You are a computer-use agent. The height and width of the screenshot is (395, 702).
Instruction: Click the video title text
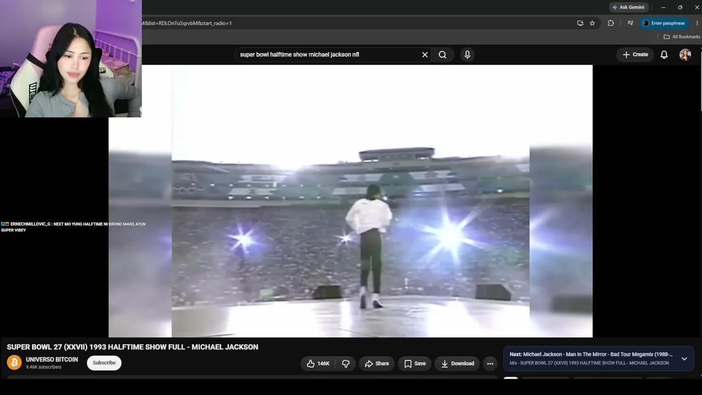[x=132, y=347]
